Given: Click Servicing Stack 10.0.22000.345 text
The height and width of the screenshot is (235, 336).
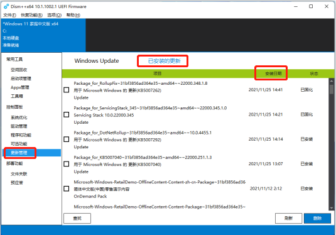Looking at the screenshot, I should pyautogui.click(x=104, y=115).
